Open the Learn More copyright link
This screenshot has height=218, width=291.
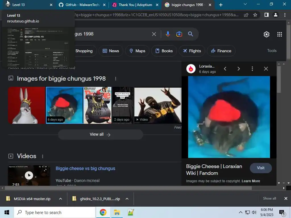click(x=251, y=181)
